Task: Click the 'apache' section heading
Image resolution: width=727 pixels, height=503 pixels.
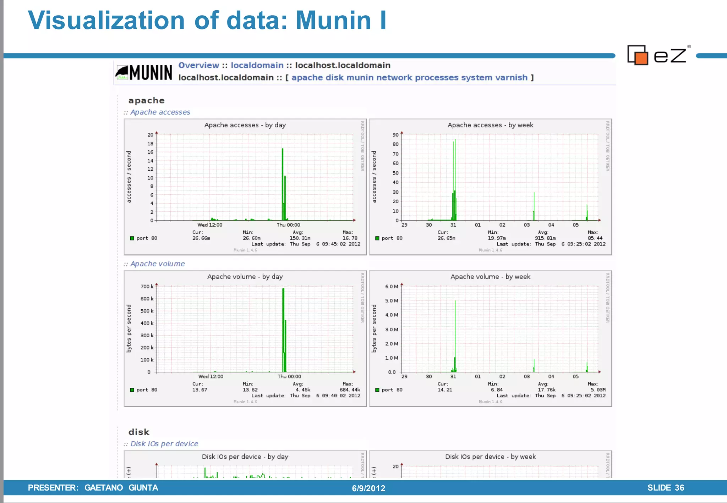Action: (x=146, y=101)
